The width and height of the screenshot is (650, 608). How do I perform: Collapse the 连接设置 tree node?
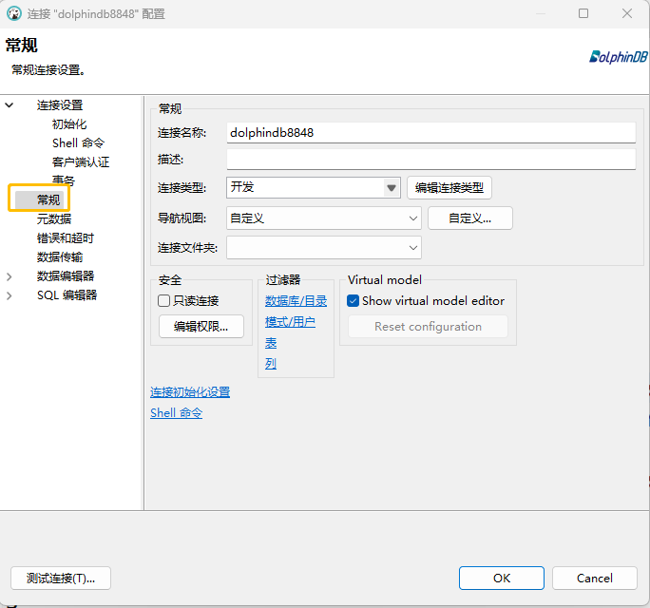coord(10,105)
